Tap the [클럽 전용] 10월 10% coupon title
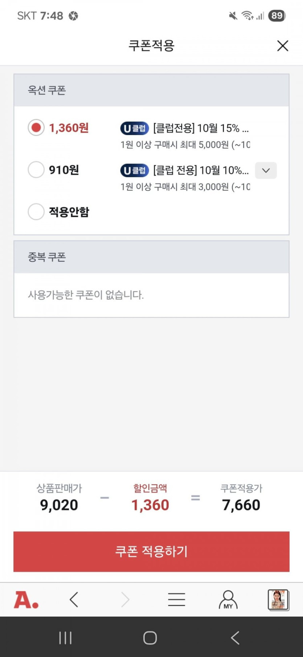303x657 pixels. pos(201,170)
